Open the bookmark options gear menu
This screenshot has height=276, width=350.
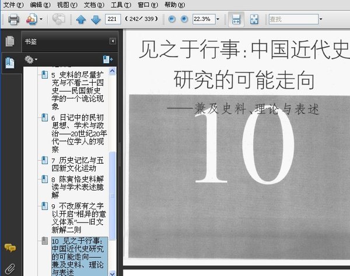[x=31, y=60]
